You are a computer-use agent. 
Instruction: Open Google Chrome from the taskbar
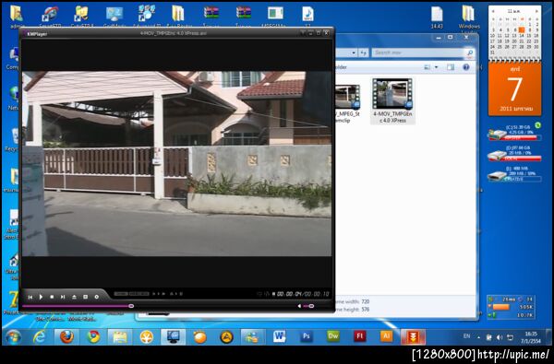[x=93, y=337]
